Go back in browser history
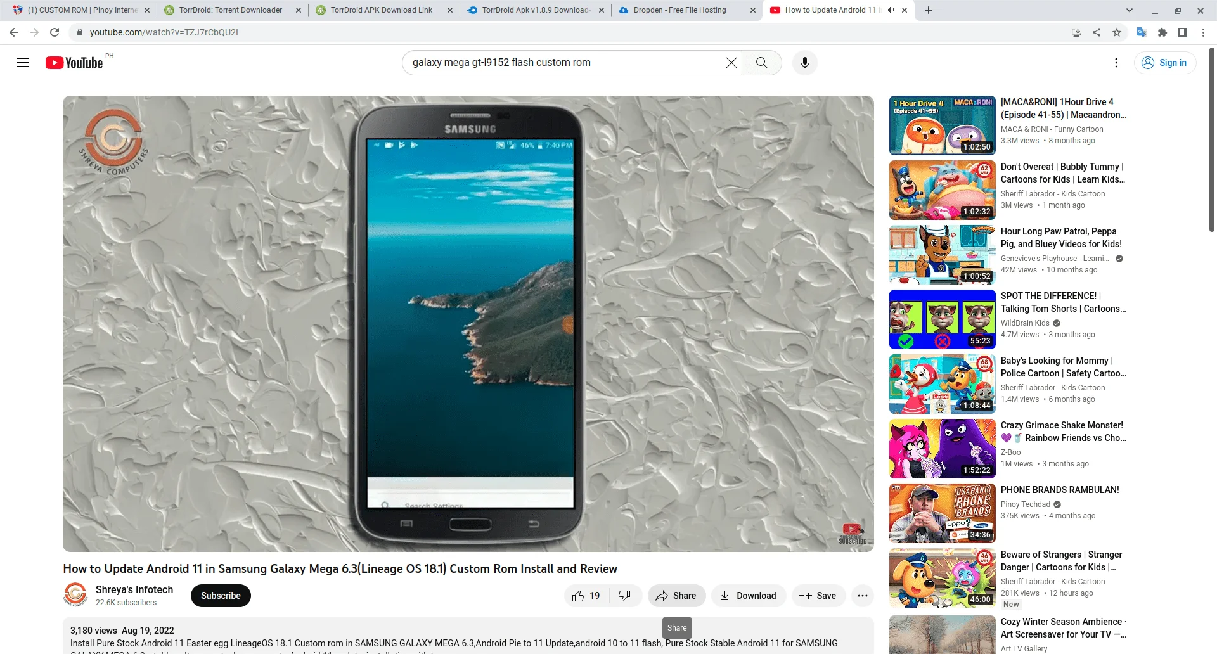1217x654 pixels. tap(14, 32)
